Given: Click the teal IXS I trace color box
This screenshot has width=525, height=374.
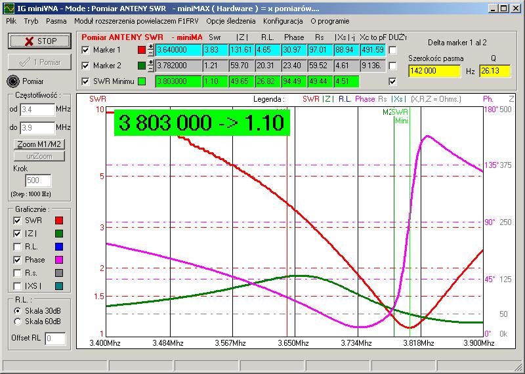Looking at the screenshot, I should click(x=59, y=286).
